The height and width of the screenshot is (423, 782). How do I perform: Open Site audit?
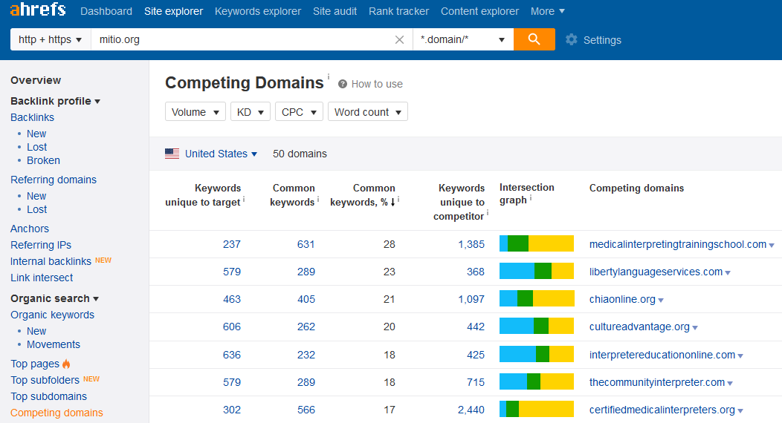[335, 11]
